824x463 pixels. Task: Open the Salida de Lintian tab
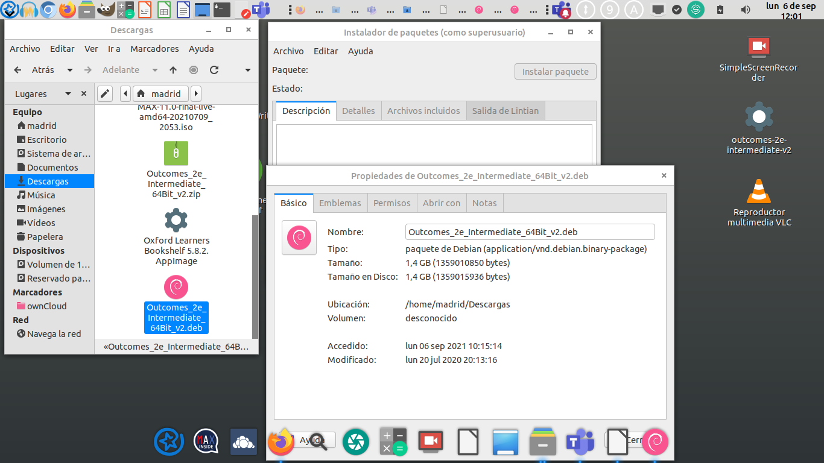505,111
